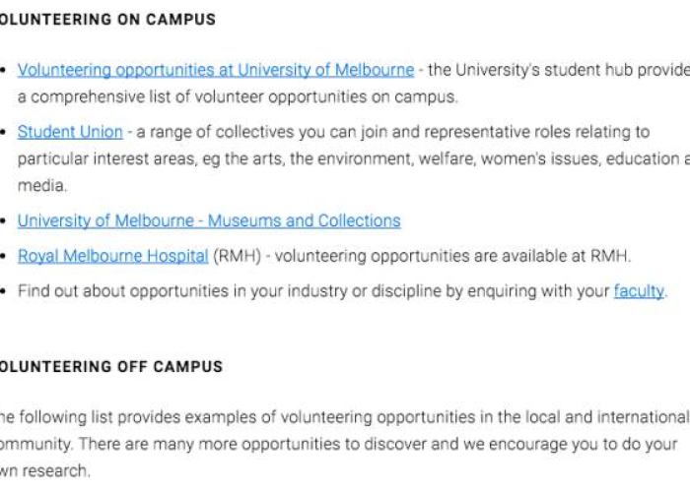Click the faculty link
The height and width of the screenshot is (492, 690).
tap(639, 291)
